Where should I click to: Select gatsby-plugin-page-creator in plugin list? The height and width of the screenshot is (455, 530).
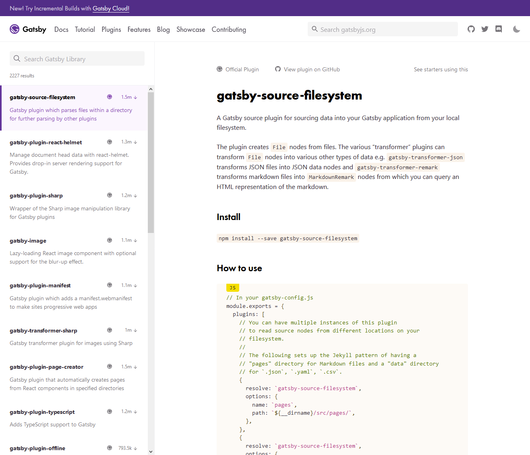coord(46,367)
